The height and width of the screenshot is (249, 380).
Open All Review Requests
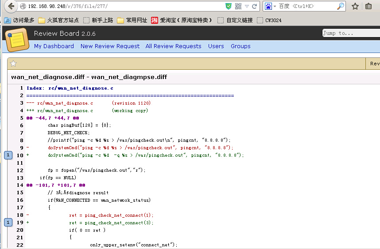click(173, 46)
